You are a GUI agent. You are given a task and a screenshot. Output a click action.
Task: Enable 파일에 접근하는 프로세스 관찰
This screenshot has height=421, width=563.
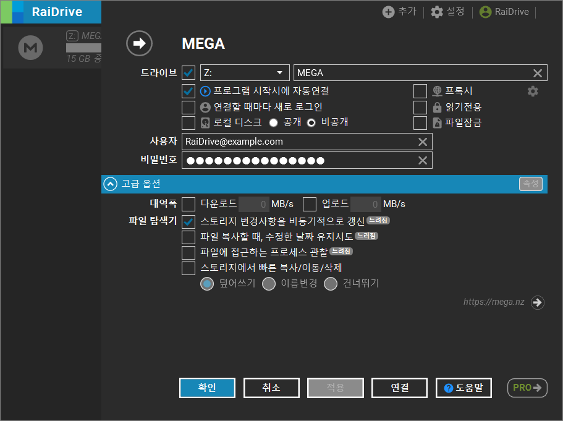coord(188,252)
